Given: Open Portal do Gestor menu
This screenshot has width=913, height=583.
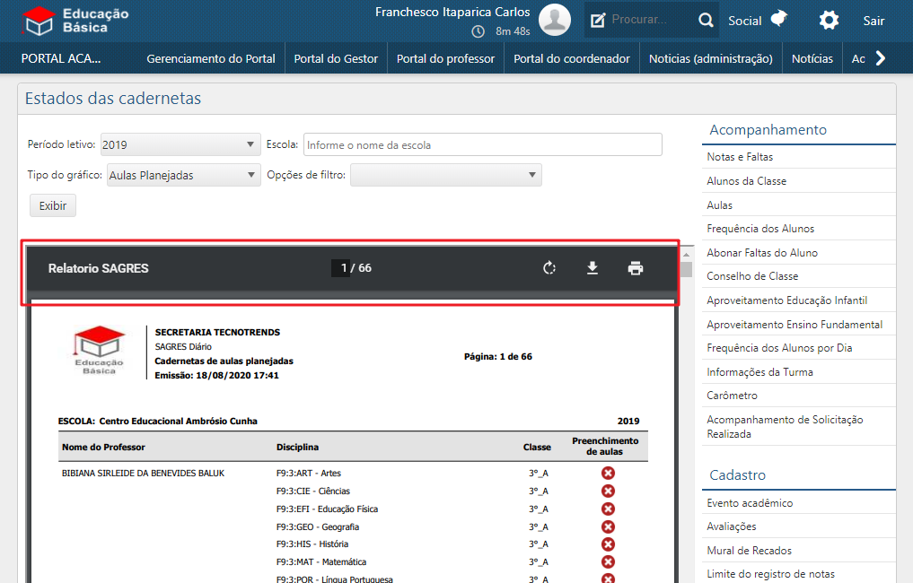Looking at the screenshot, I should pyautogui.click(x=336, y=59).
